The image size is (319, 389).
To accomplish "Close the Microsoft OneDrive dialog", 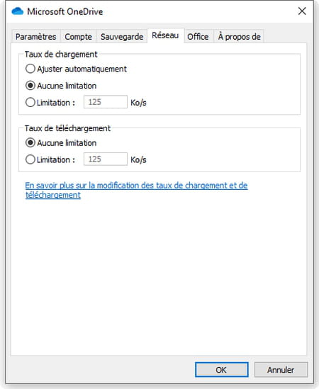I will click(x=302, y=11).
